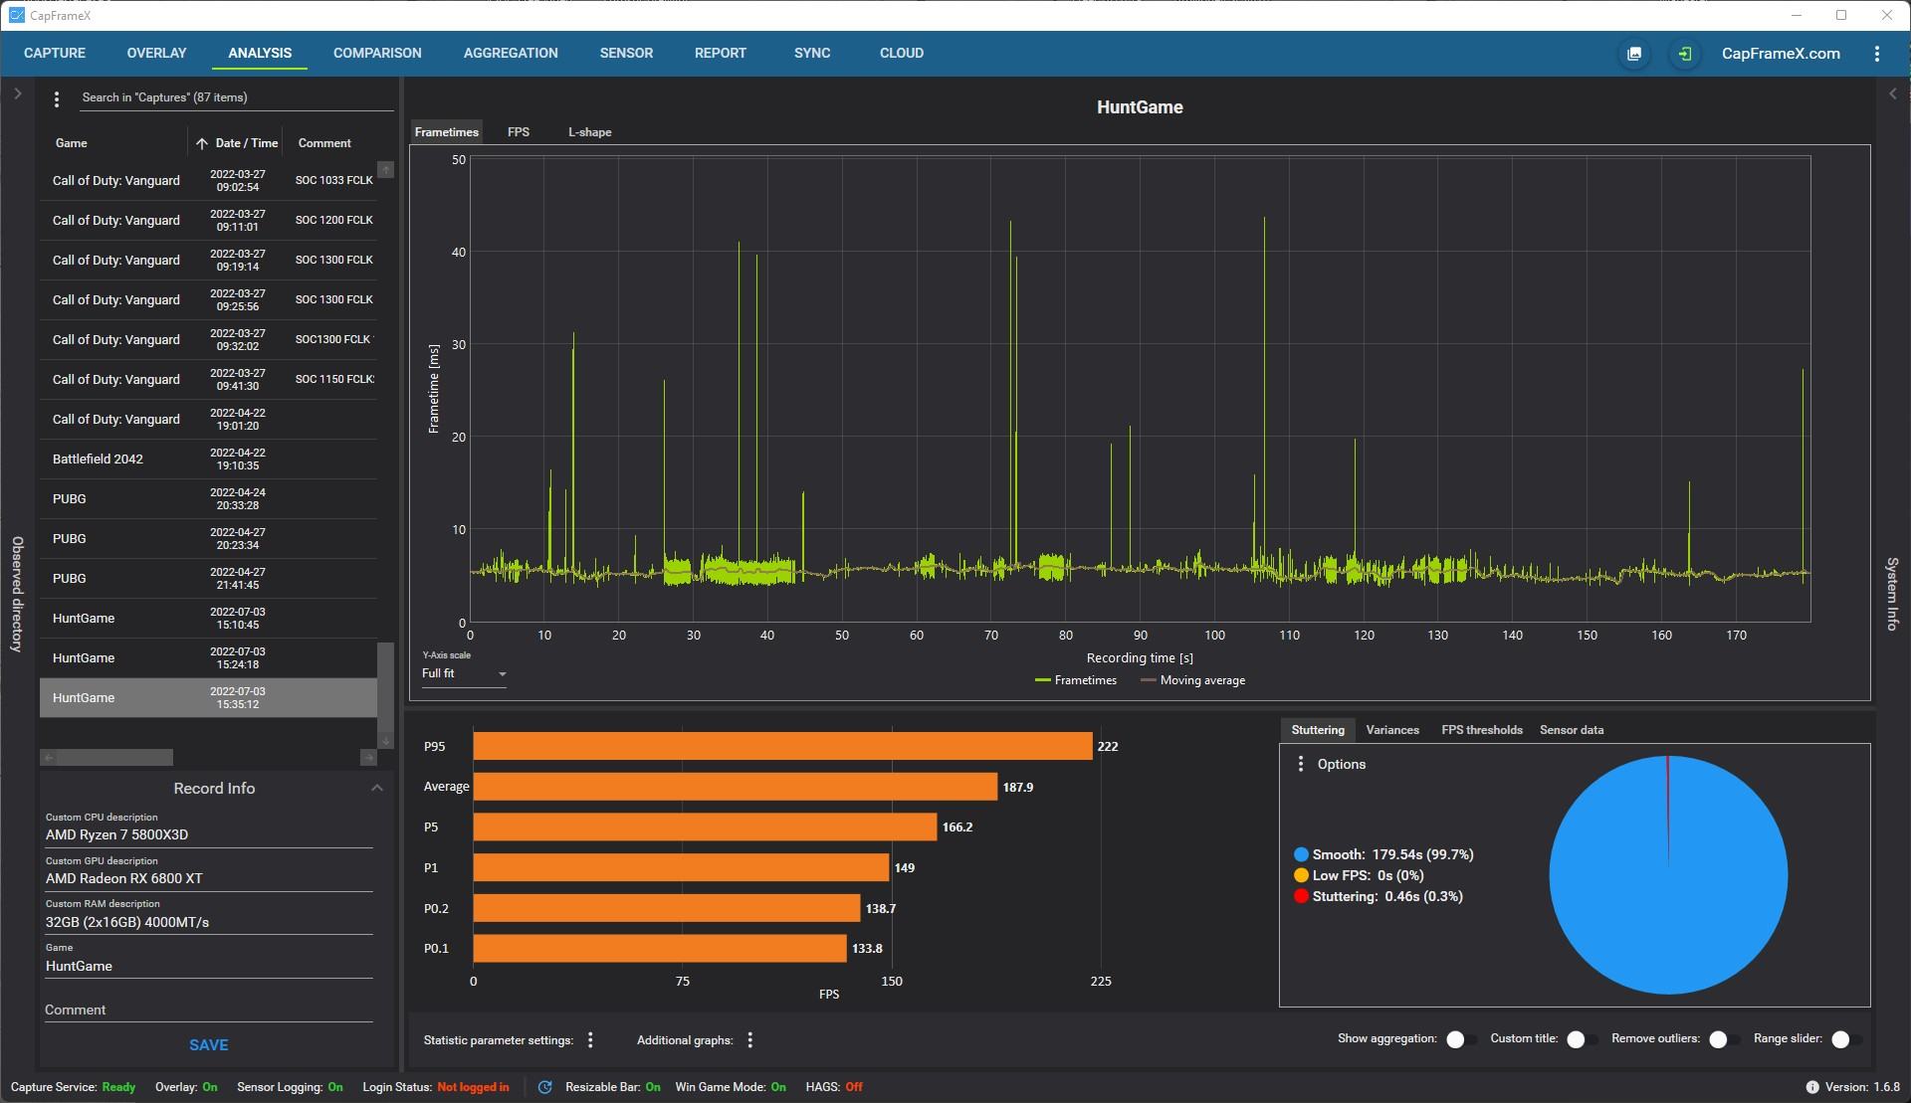This screenshot has width=1911, height=1103.
Task: Click the green login icon in header
Action: (x=1684, y=54)
